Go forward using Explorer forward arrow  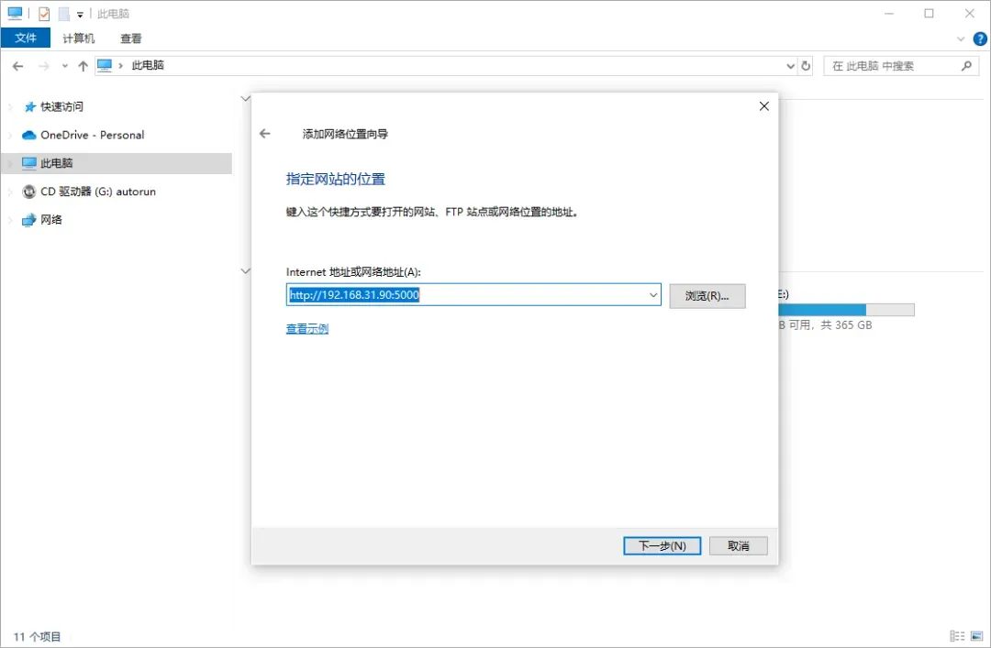44,66
